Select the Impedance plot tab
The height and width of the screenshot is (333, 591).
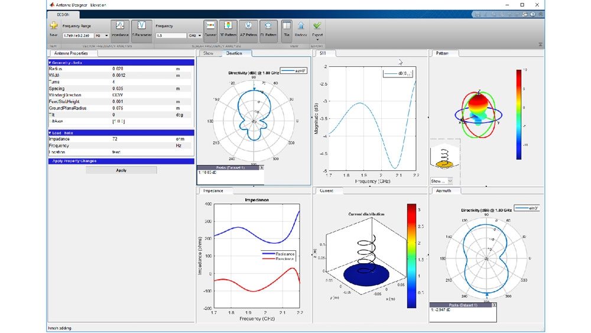coord(213,191)
